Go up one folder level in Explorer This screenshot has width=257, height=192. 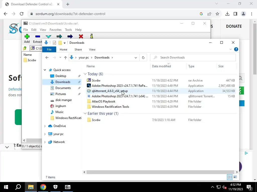pos(66,57)
